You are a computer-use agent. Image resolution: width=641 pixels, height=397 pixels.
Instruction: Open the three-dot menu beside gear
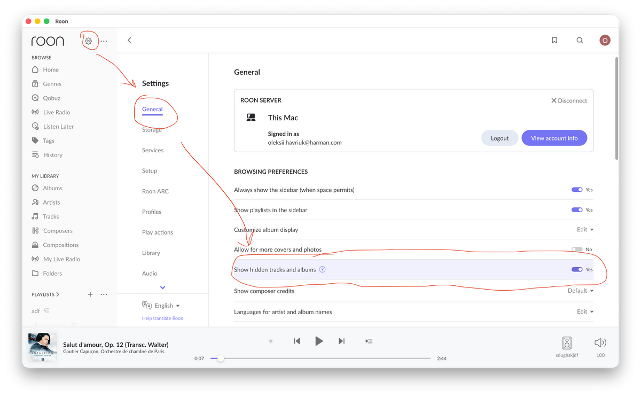[x=104, y=41]
